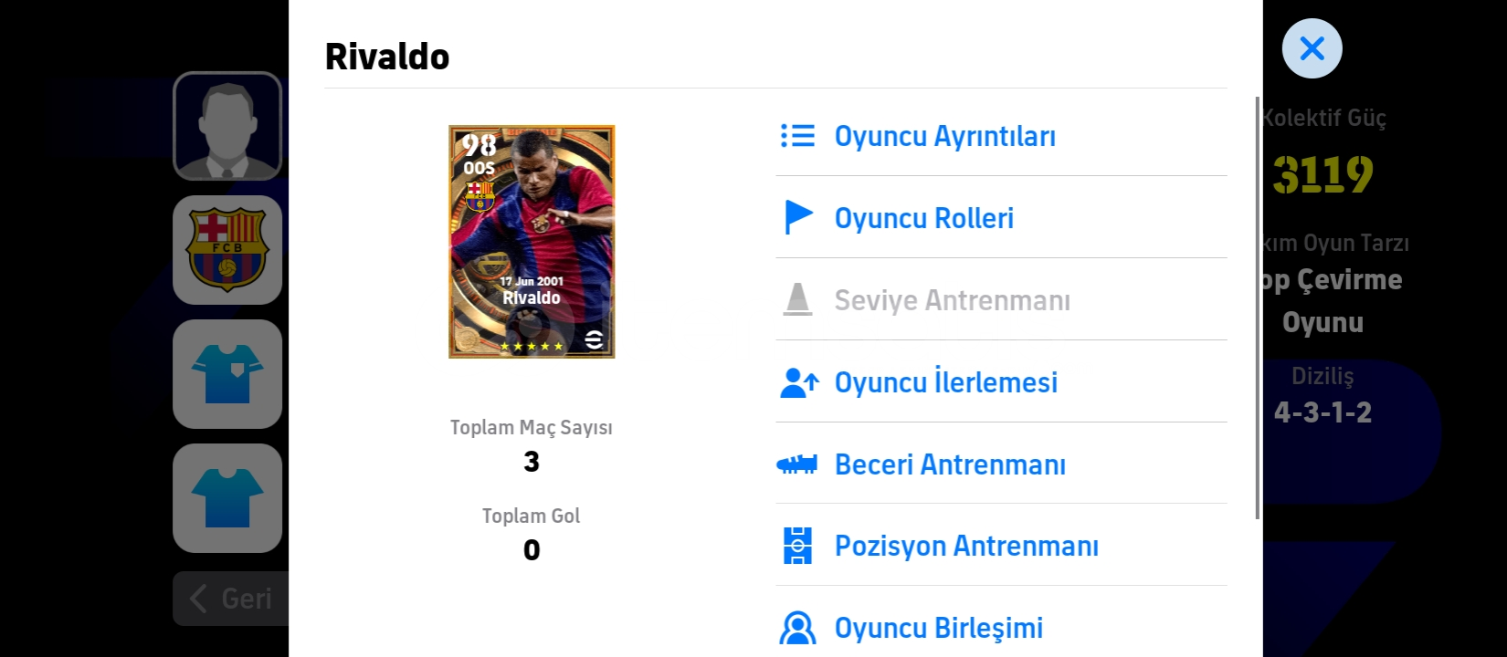Screen dimensions: 1507x657
Task: Select the Pozisyon Antrenmanı option
Action: pos(1001,546)
